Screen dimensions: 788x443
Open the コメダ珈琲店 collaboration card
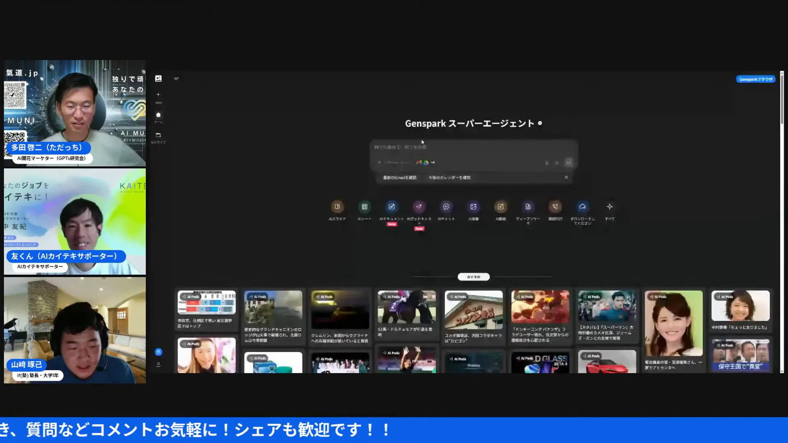(x=474, y=317)
